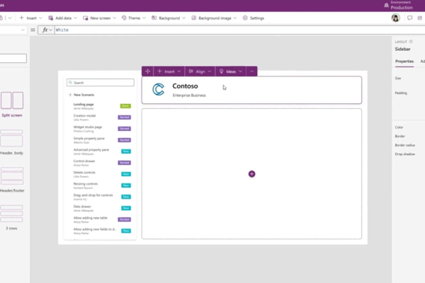Open Settings with the gear icon
Image resolution: width=425 pixels, height=283 pixels.
tap(253, 18)
